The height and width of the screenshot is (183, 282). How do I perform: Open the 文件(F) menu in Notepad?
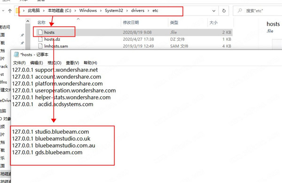[x=19, y=63]
